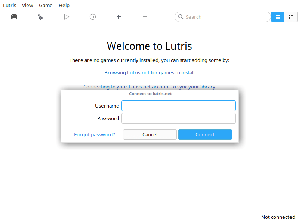Cancel the lutris.net login dialog
This screenshot has height=224, width=299.
click(x=149, y=134)
